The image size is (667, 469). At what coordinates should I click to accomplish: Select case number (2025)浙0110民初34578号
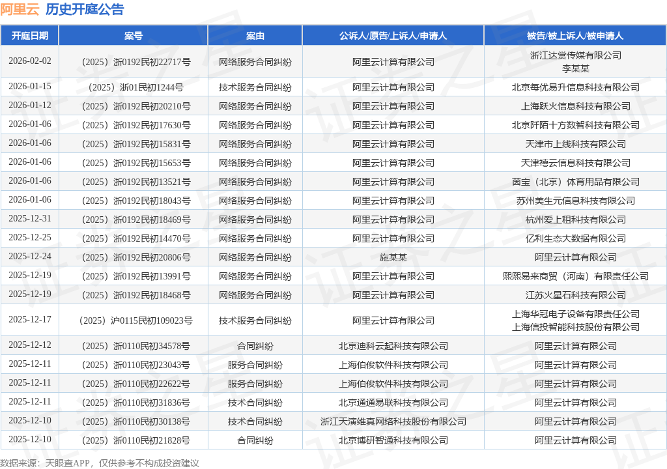tap(136, 346)
